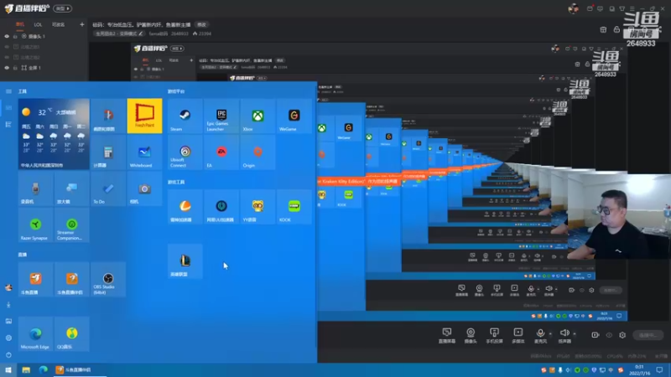Expand speaker options arrow
671x377 pixels.
coord(575,333)
